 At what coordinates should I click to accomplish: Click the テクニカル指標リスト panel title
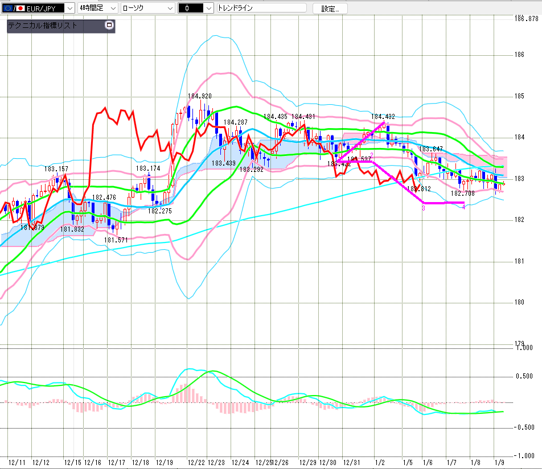click(43, 26)
